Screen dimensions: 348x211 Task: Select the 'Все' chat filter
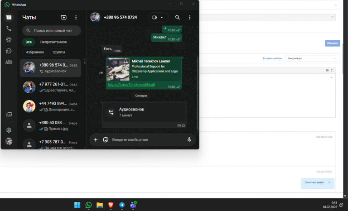29,42
